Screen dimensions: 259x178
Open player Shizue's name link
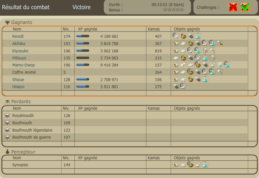(18, 79)
